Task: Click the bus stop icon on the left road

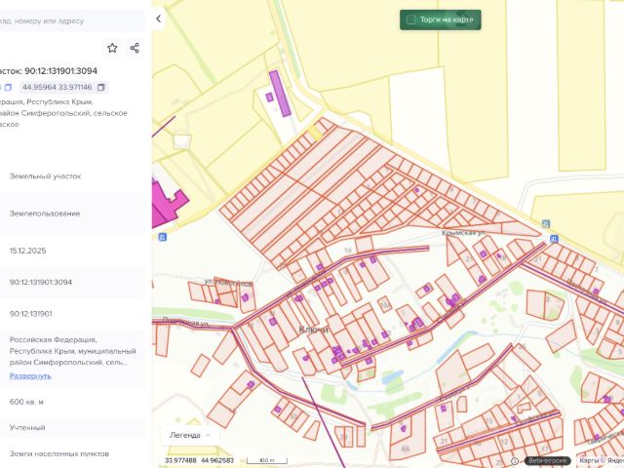Action: 162,236
